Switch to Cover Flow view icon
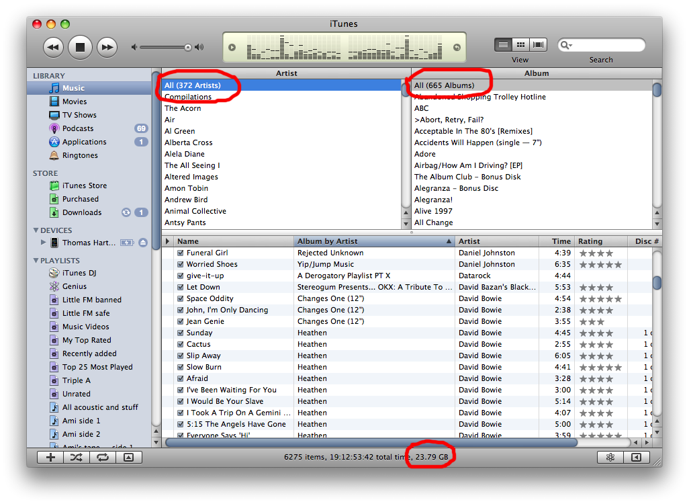The image size is (689, 504). (x=539, y=44)
